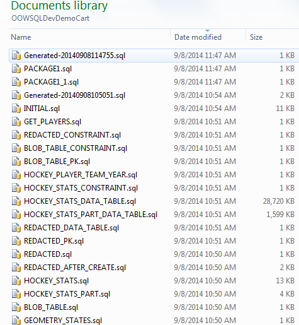This screenshot has height=325, width=299.
Task: Select the Generated-20140908105051.sql file name
Action: [74, 95]
